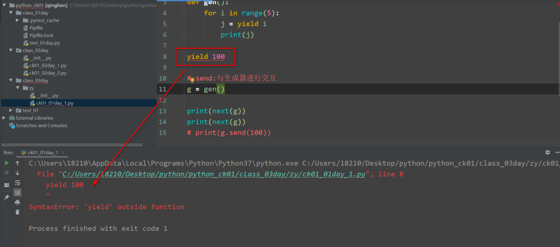Click the 'print(j)' code line
Screen dimensions: 560x247
(x=237, y=35)
